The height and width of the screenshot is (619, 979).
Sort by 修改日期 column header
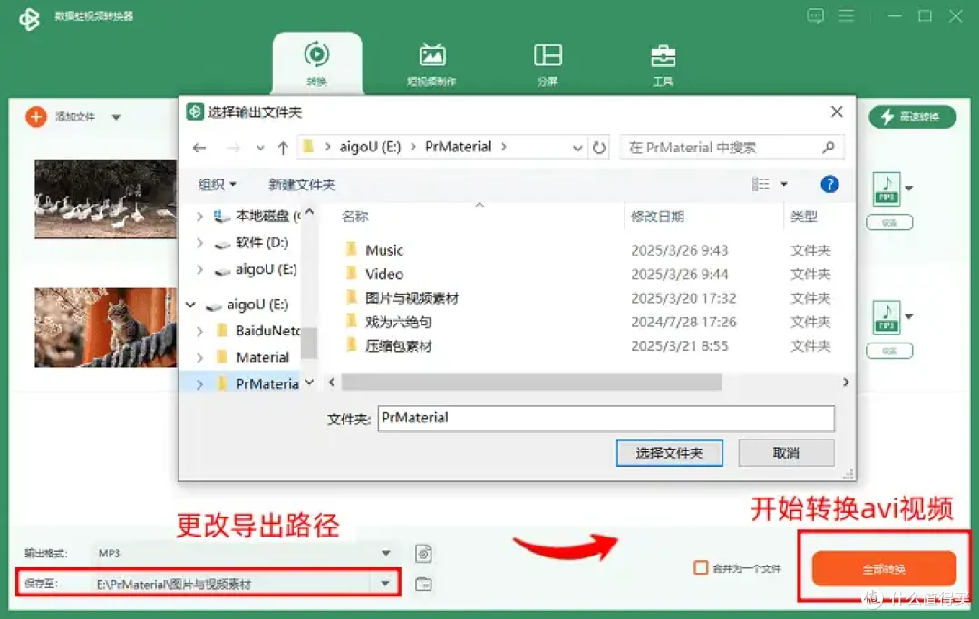pyautogui.click(x=657, y=217)
